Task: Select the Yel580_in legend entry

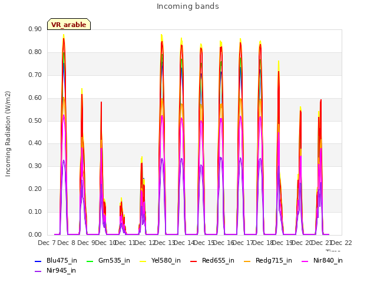Action: tap(160, 260)
